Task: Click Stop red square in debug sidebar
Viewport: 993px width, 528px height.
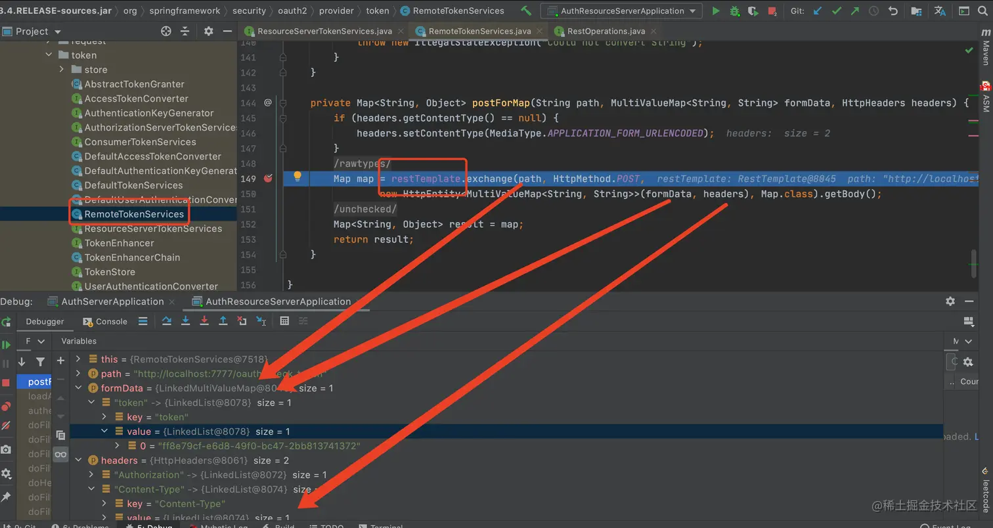Action: coord(6,382)
